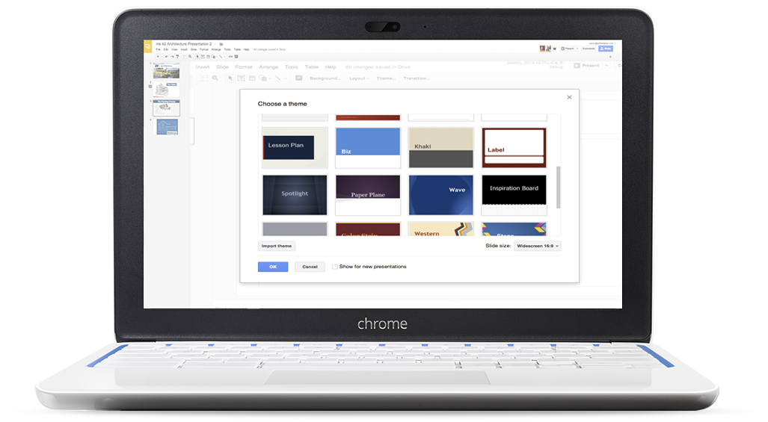Click the Cancel button
Viewport: 768px width, 422px height.
310,267
